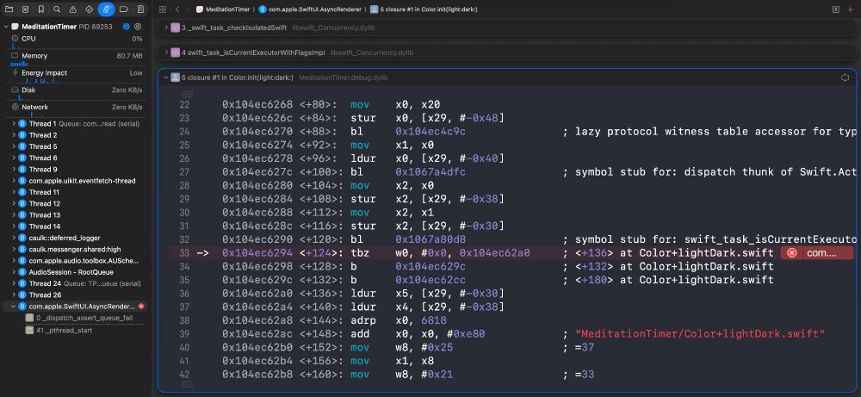The height and width of the screenshot is (397, 861).
Task: Open the Disk gauge
Action: (77, 90)
